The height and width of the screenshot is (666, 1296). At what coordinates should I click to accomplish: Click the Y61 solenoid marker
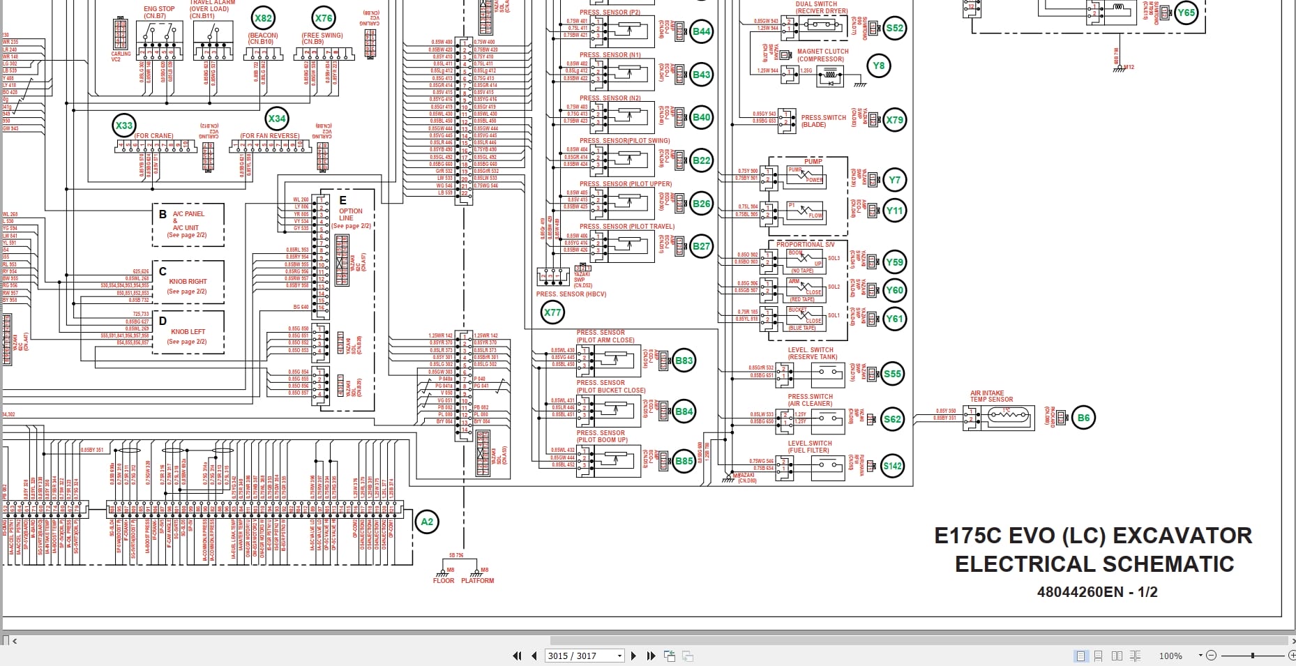[894, 319]
